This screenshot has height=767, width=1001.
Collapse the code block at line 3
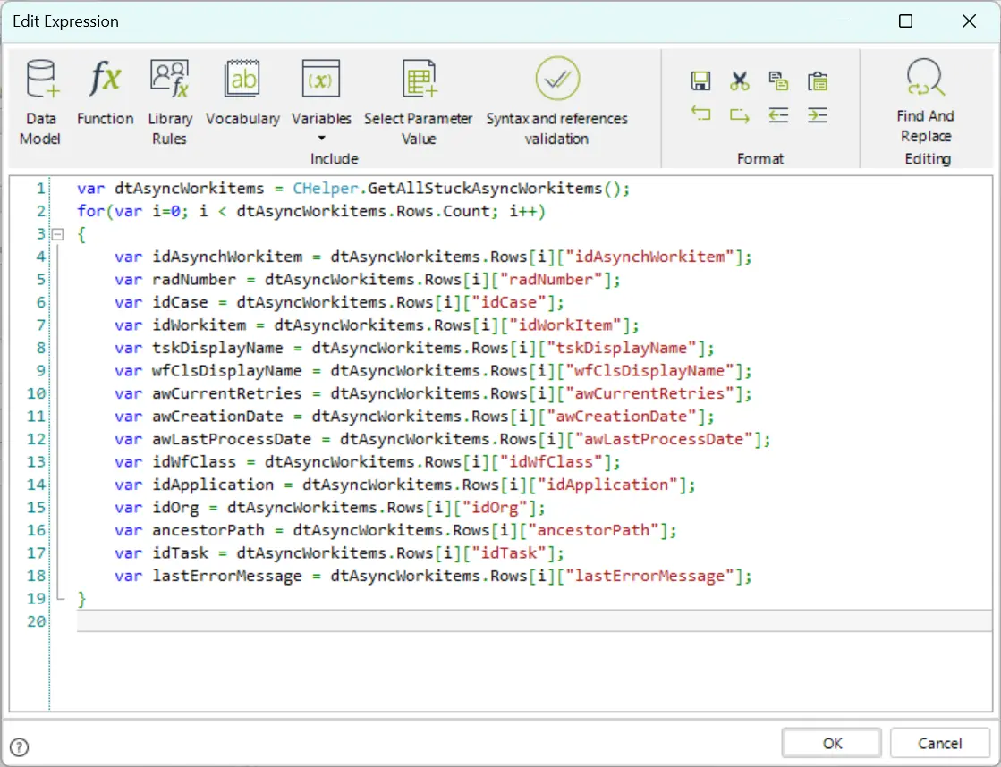57,234
